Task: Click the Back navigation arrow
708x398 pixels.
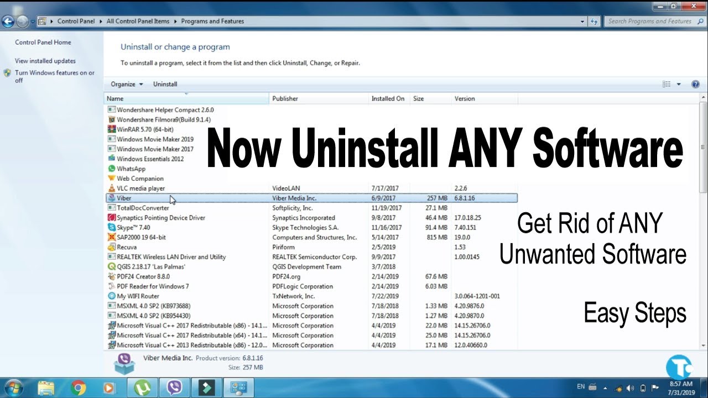Action: 8,22
